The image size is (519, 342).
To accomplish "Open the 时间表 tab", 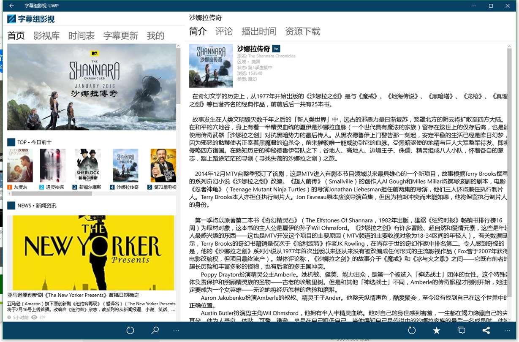I will point(82,35).
